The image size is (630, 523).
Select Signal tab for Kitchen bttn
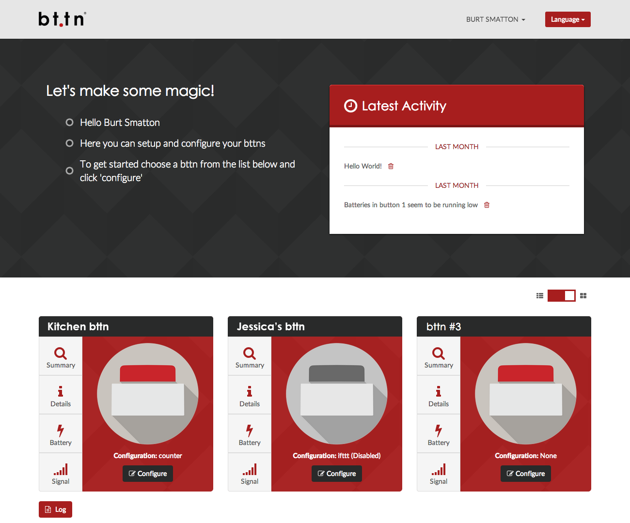pos(61,473)
